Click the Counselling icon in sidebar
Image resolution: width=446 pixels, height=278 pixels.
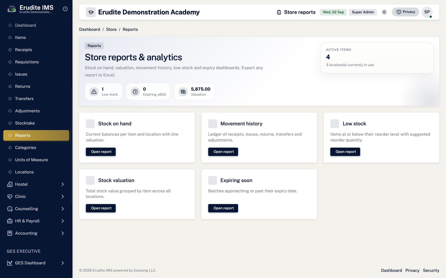(x=10, y=209)
